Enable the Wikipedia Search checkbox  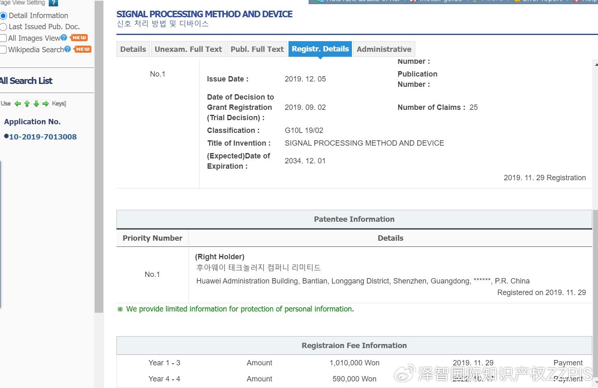coord(3,50)
